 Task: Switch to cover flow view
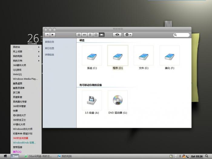pos(101,35)
